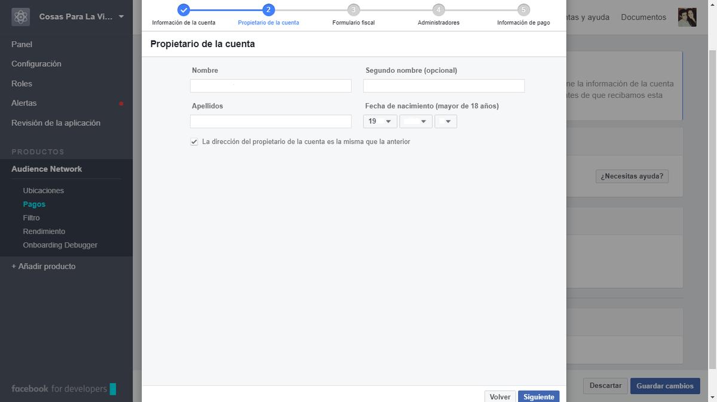Click the completed checkmark step icon
Viewport: 717px width, 402px height.
click(183, 10)
